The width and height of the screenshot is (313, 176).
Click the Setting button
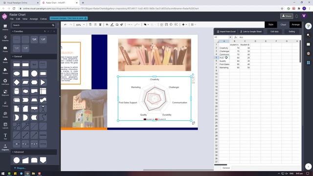pyautogui.click(x=291, y=31)
